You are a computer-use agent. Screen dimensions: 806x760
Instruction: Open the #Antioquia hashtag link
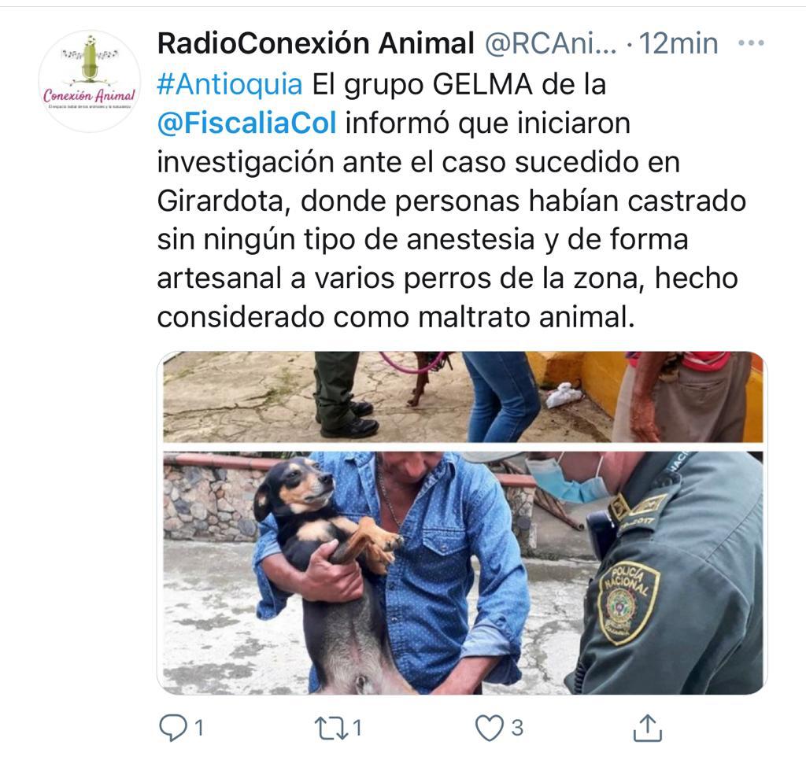point(230,83)
